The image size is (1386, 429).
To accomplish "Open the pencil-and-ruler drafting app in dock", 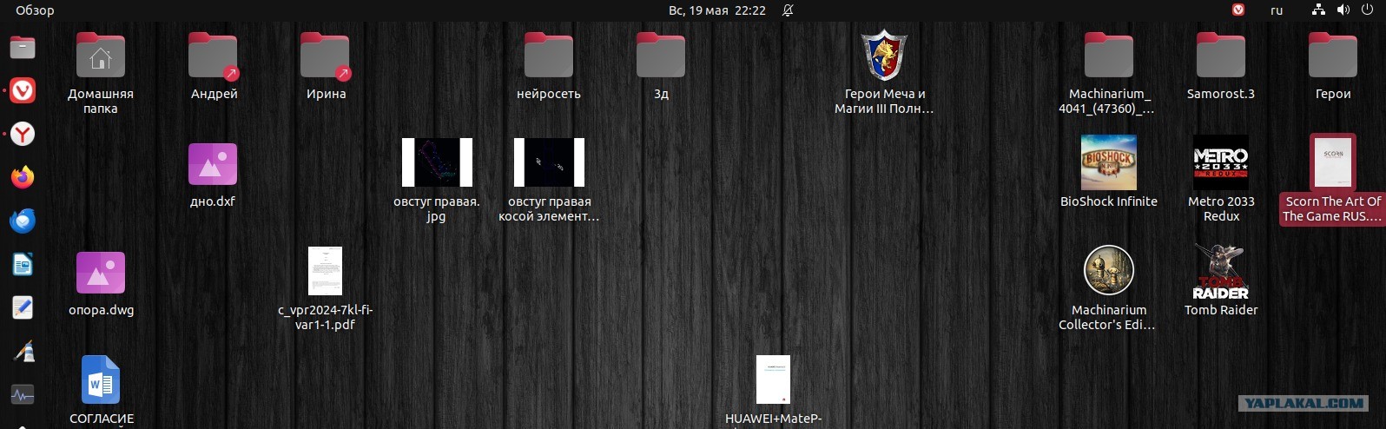I will click(23, 351).
